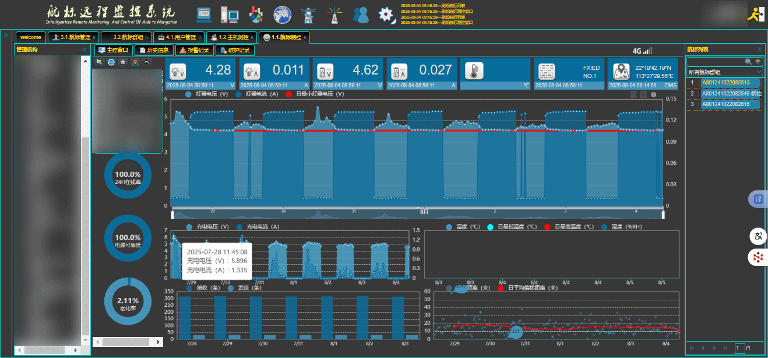Collapse the 管理机构 panel

click(84, 50)
